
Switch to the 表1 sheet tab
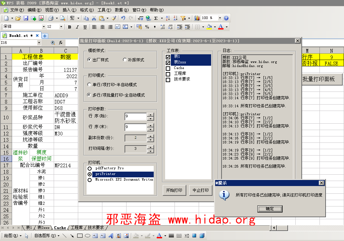pos(29,228)
